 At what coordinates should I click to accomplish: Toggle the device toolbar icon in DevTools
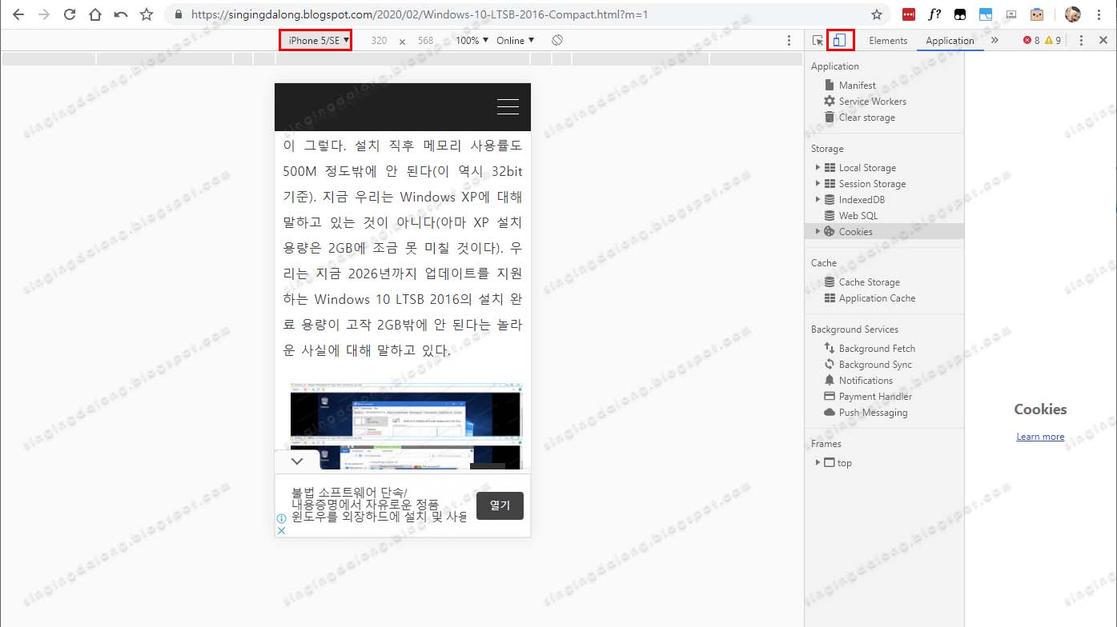click(840, 40)
